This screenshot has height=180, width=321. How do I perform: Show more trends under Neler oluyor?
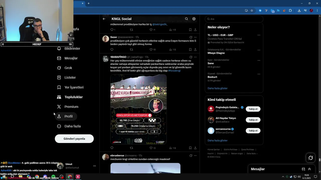(217, 88)
